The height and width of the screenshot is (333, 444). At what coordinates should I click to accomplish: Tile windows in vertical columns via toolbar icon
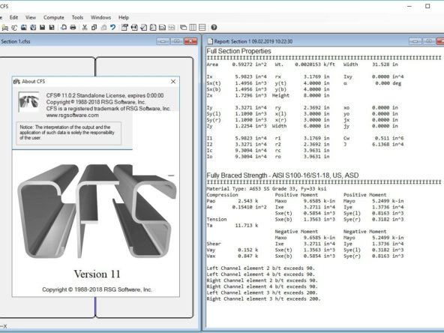(x=193, y=28)
